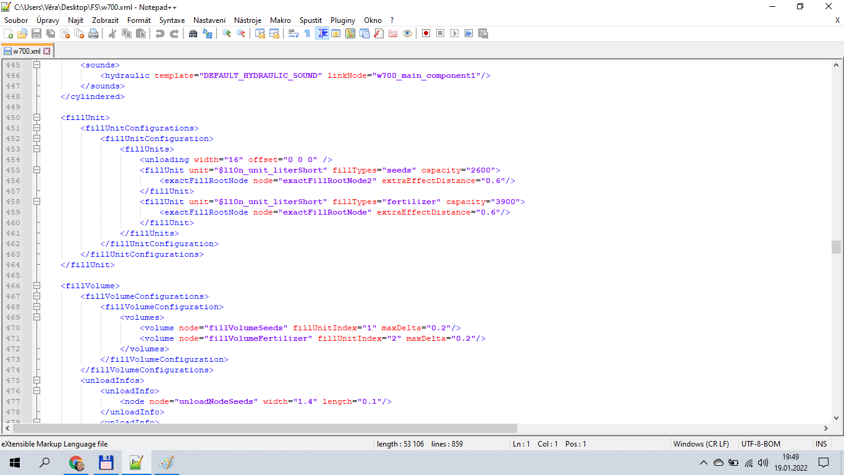This screenshot has width=844, height=475.
Task: Click the Print toolbar icon
Action: [x=93, y=33]
